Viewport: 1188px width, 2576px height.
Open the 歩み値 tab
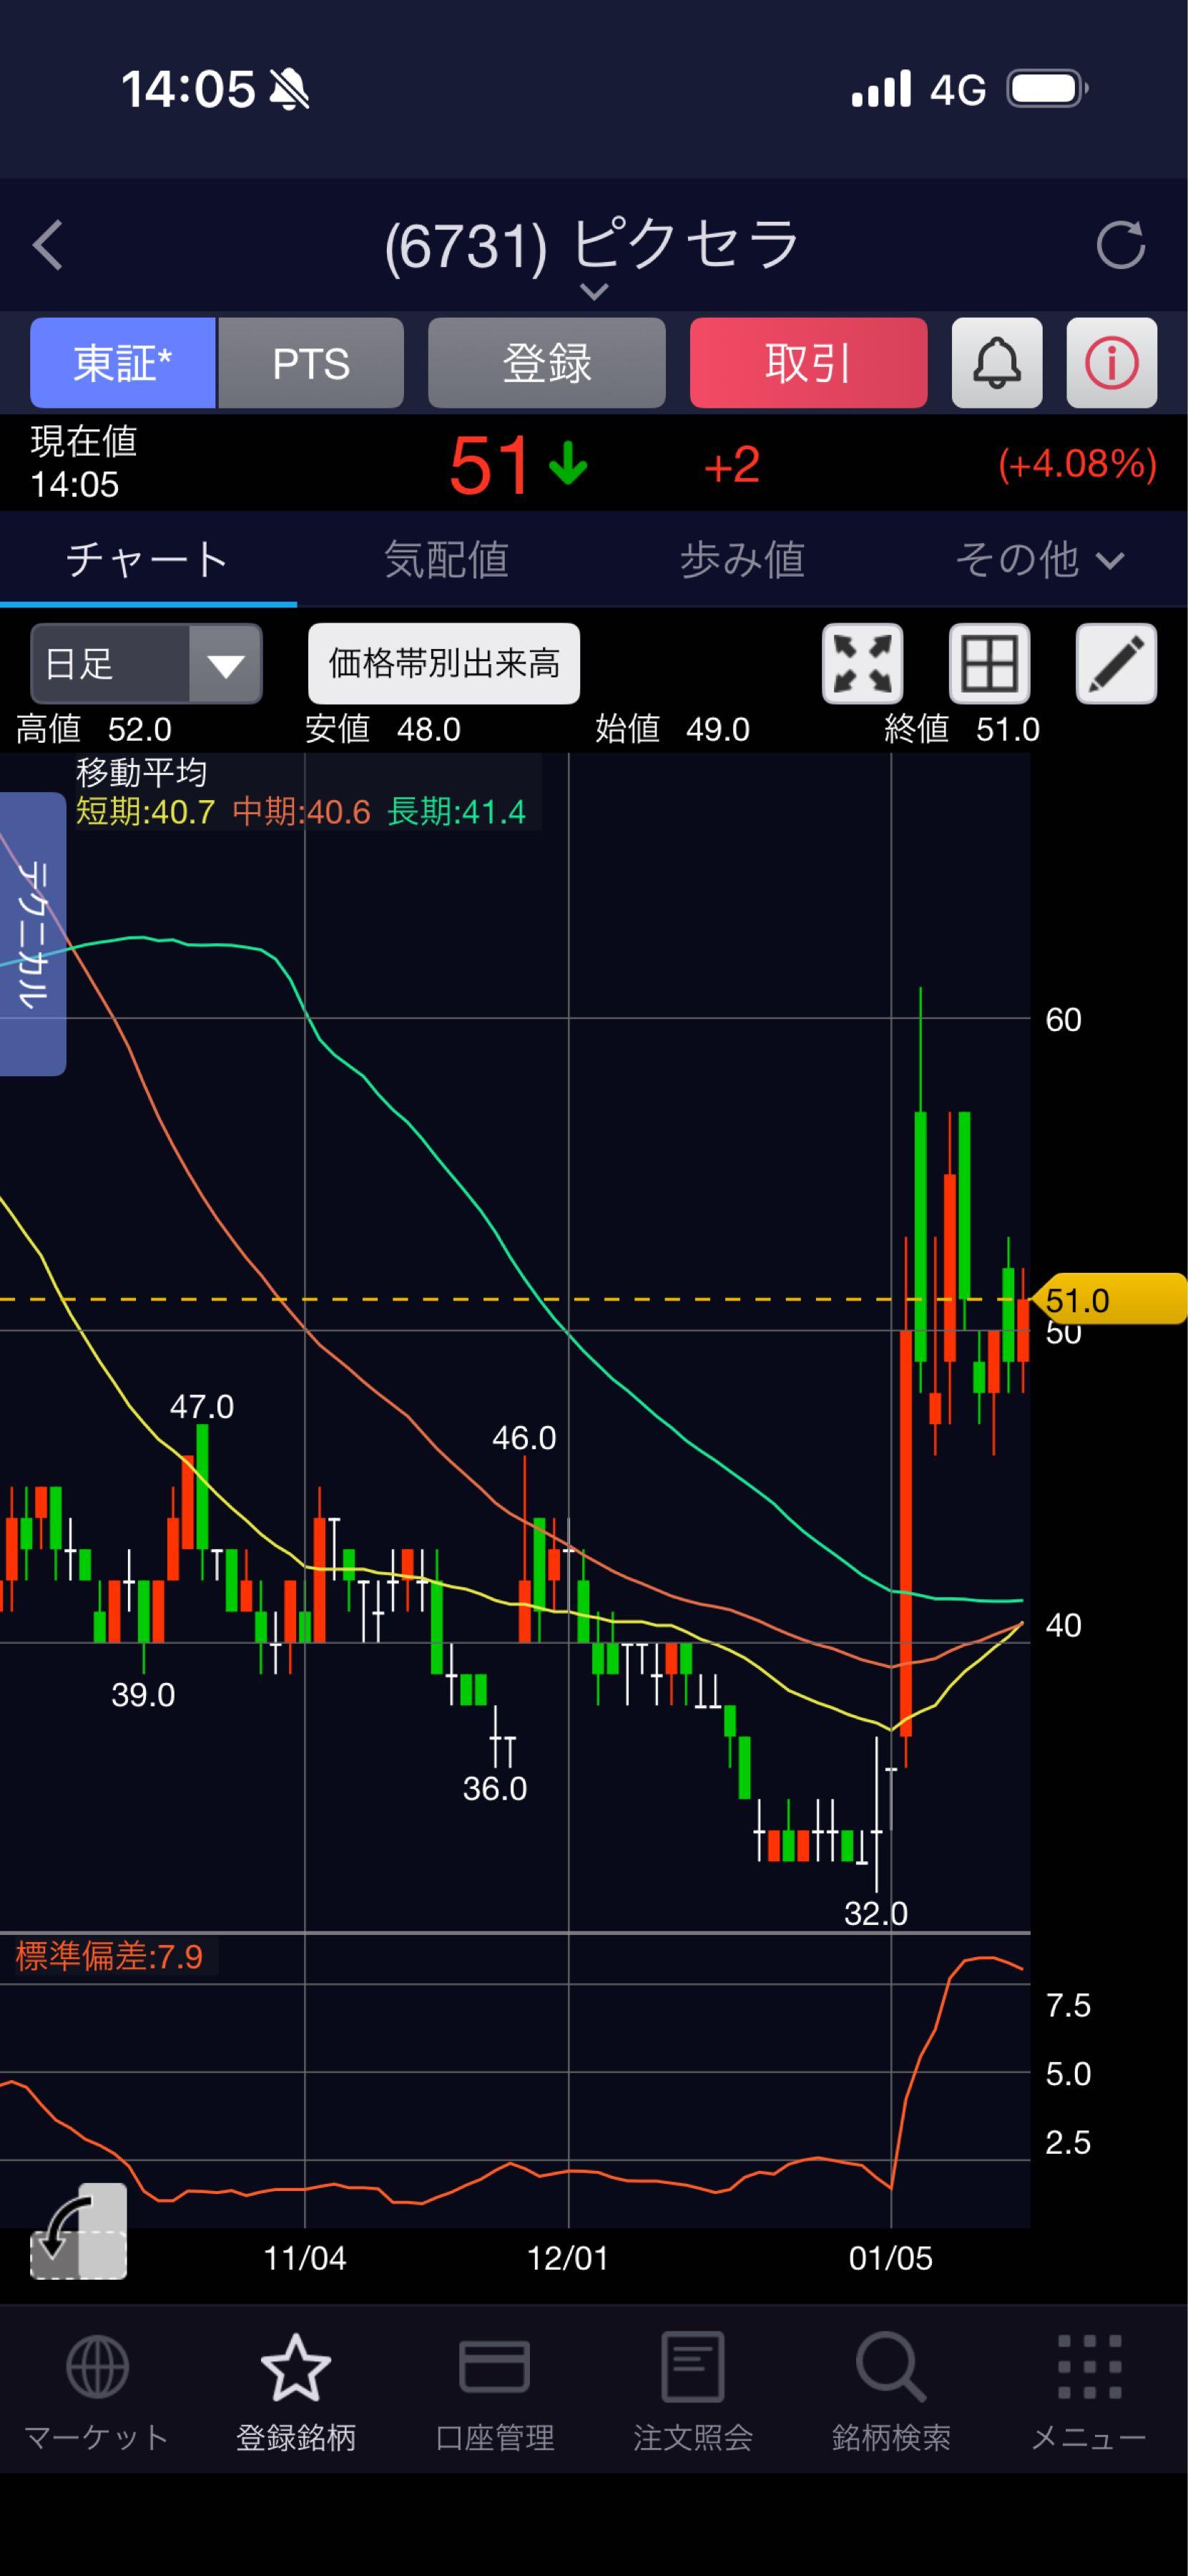click(742, 560)
